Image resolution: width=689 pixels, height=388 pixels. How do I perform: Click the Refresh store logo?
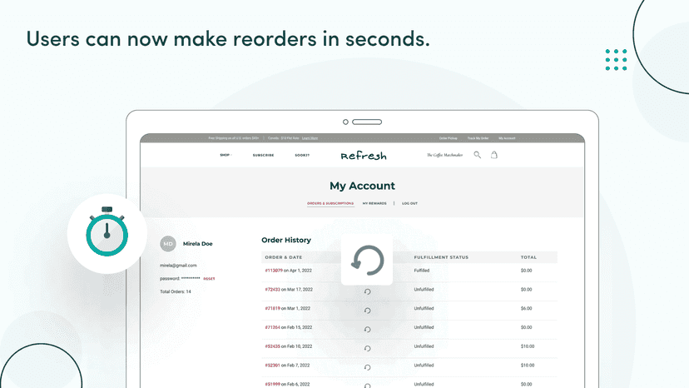(364, 156)
